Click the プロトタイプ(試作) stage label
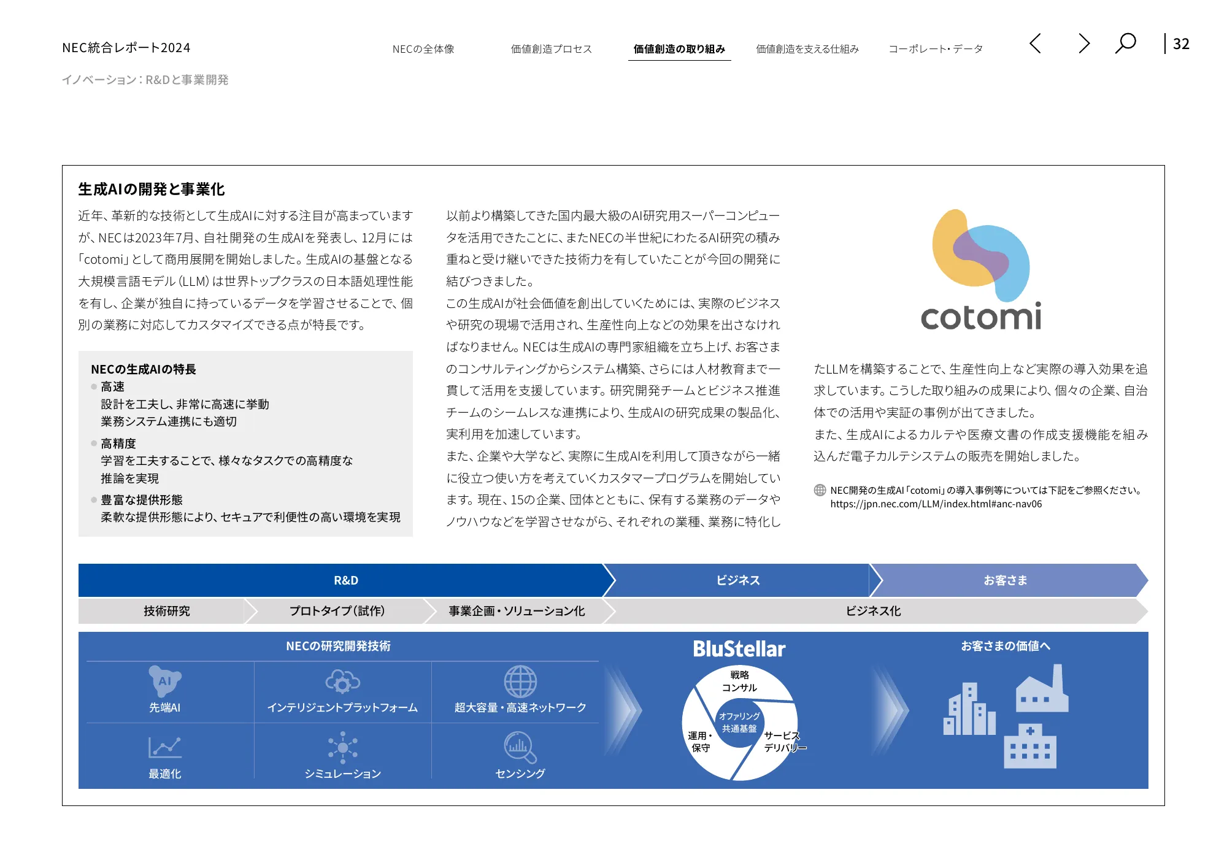This screenshot has height=868, width=1227. (x=337, y=611)
